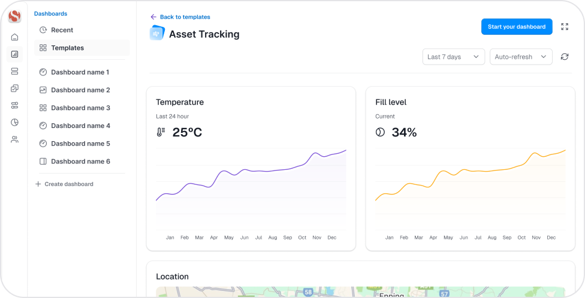Click gauge icon of Dashboard name 1
This screenshot has width=585, height=298.
[x=43, y=72]
